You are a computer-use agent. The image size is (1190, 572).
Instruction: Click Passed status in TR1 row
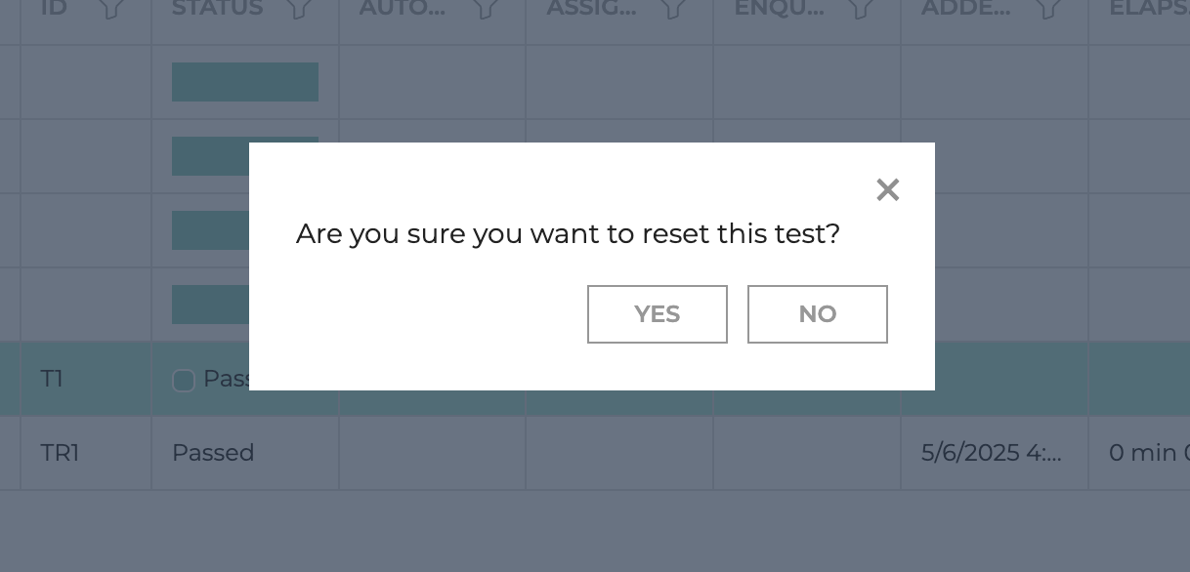[213, 453]
